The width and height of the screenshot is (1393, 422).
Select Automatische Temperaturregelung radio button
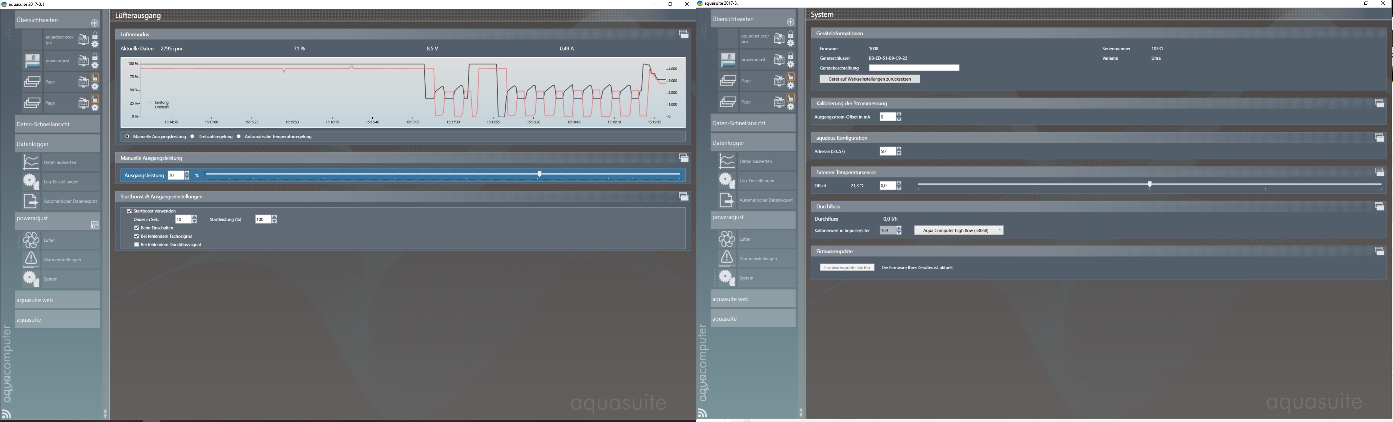(239, 136)
